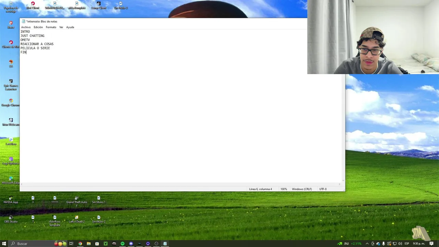
Task: Open the Archivo menu in Notepad
Action: [x=26, y=27]
